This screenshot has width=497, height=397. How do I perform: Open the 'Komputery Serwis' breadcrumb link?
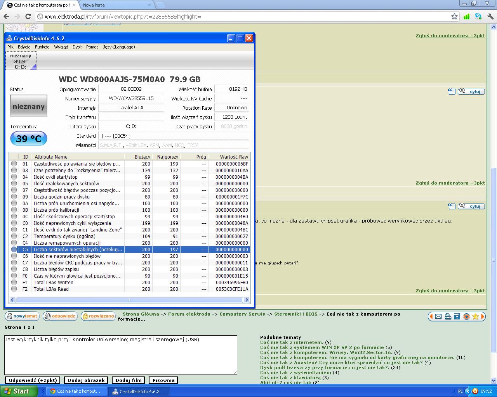(242, 314)
